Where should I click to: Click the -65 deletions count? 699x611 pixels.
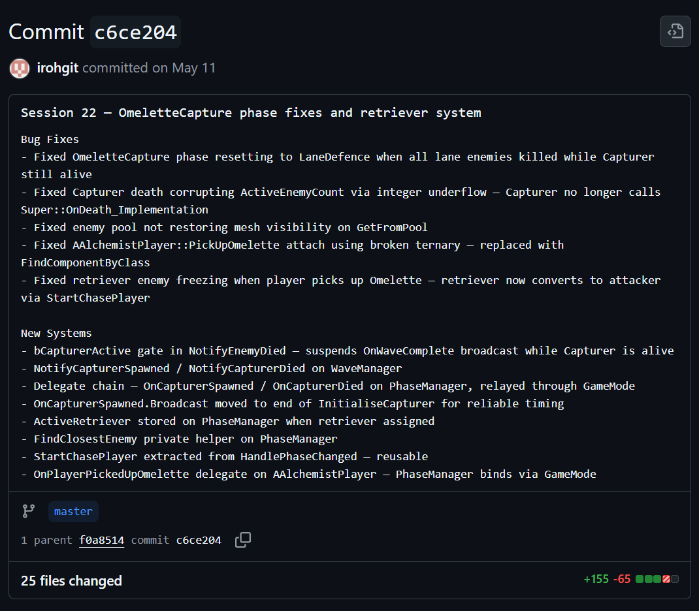pyautogui.click(x=622, y=579)
